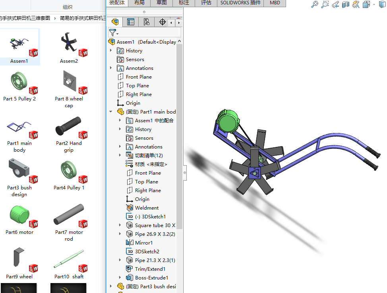The width and height of the screenshot is (387, 293).
Task: Select the Weldment feature in tree
Action: coord(147,208)
